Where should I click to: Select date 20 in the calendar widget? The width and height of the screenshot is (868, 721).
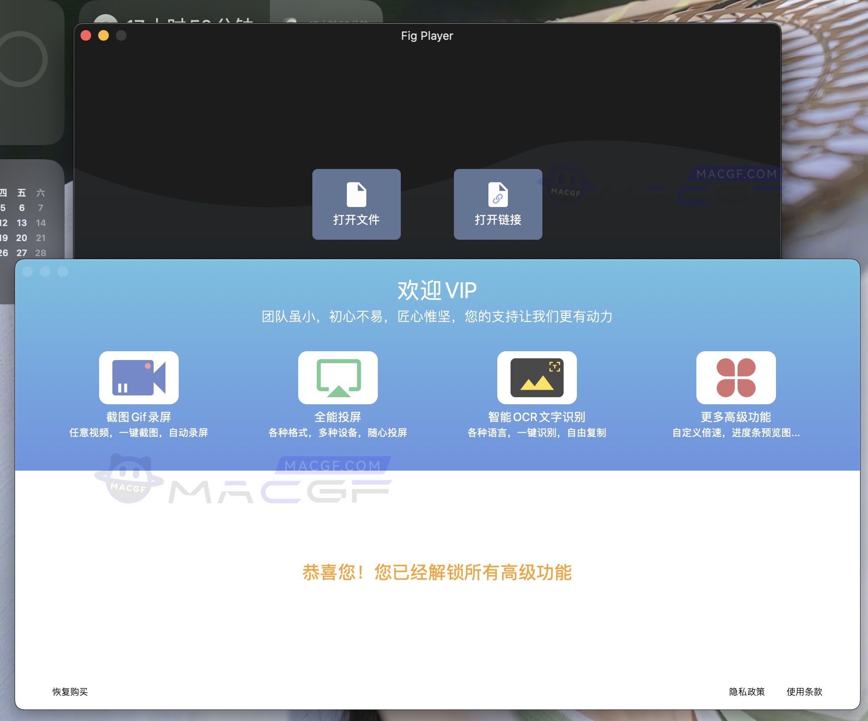(21, 238)
